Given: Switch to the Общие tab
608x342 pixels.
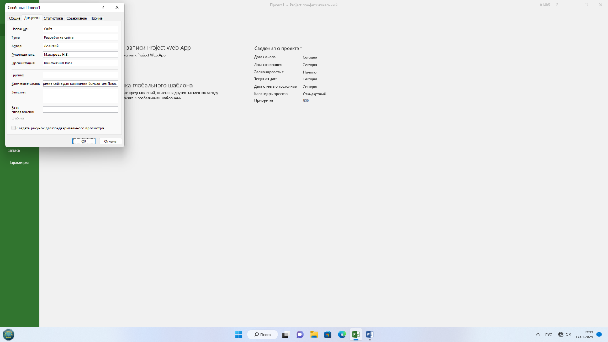Looking at the screenshot, I should (15, 18).
